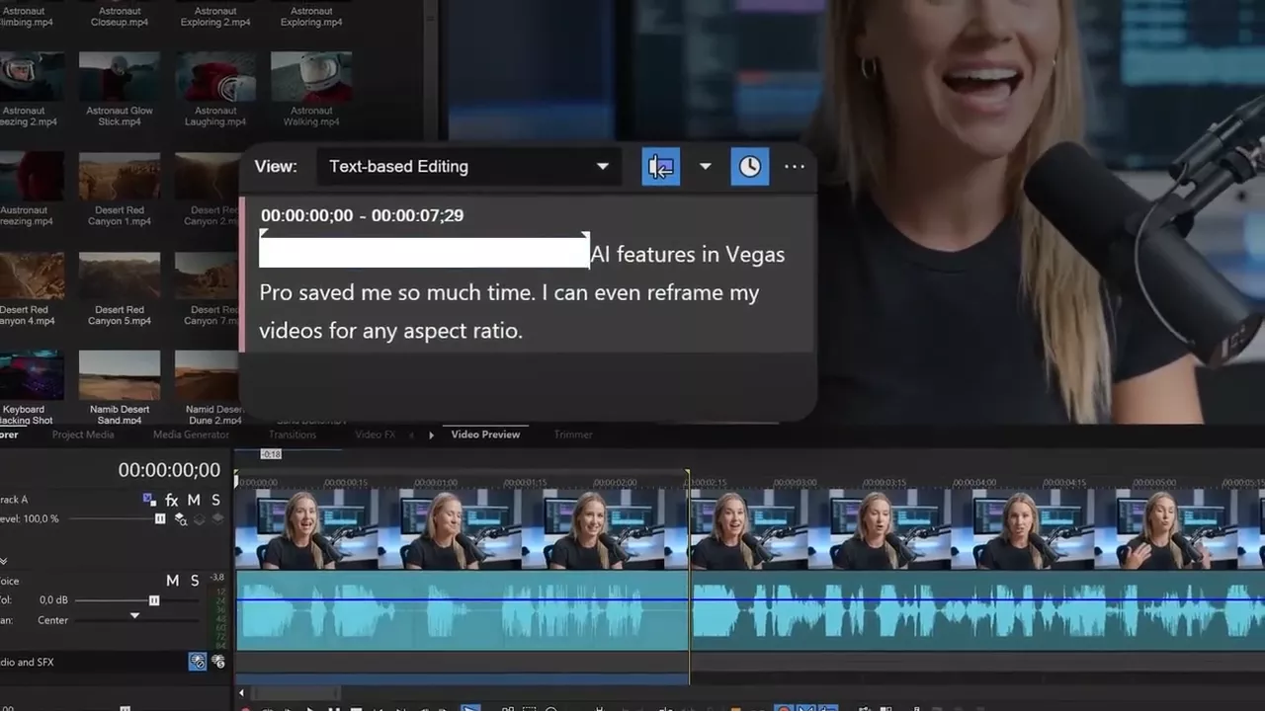Click the Voice volume value 0,0 dB
Viewport: 1265px width, 712px height.
coord(53,600)
